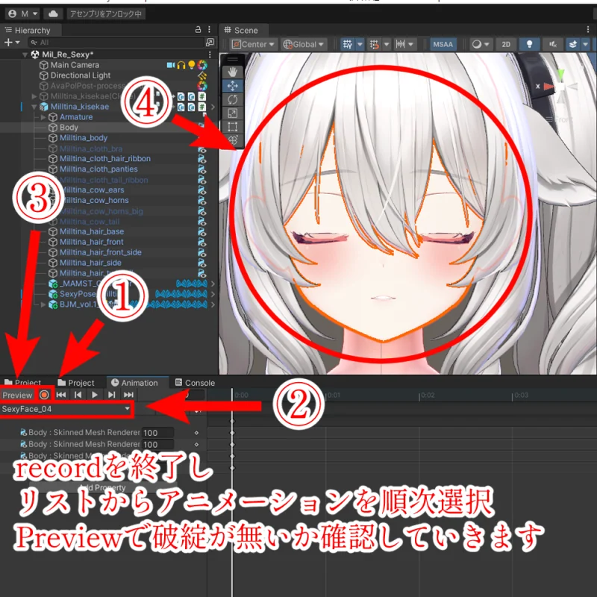Select Milltina_cloth_hair_ribbon object

pos(105,158)
